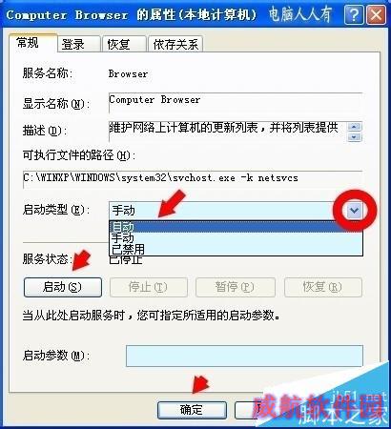Screen dimensions: 391x429
Task: Select the 常规 tab
Action: click(x=32, y=42)
